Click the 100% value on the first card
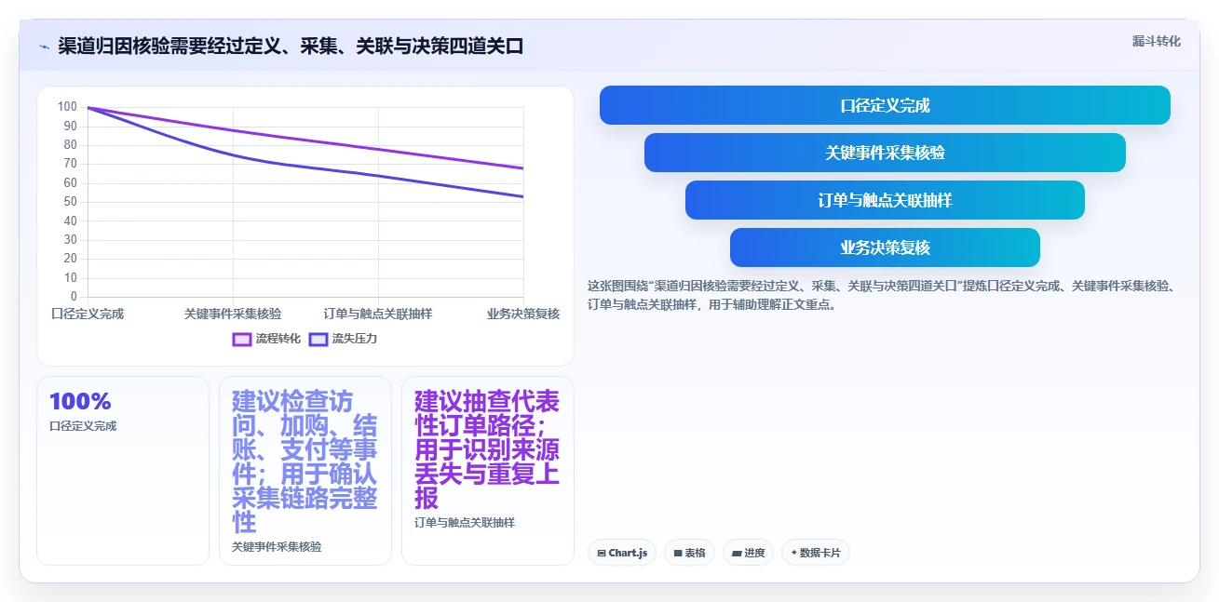This screenshot has width=1219, height=602. [80, 402]
